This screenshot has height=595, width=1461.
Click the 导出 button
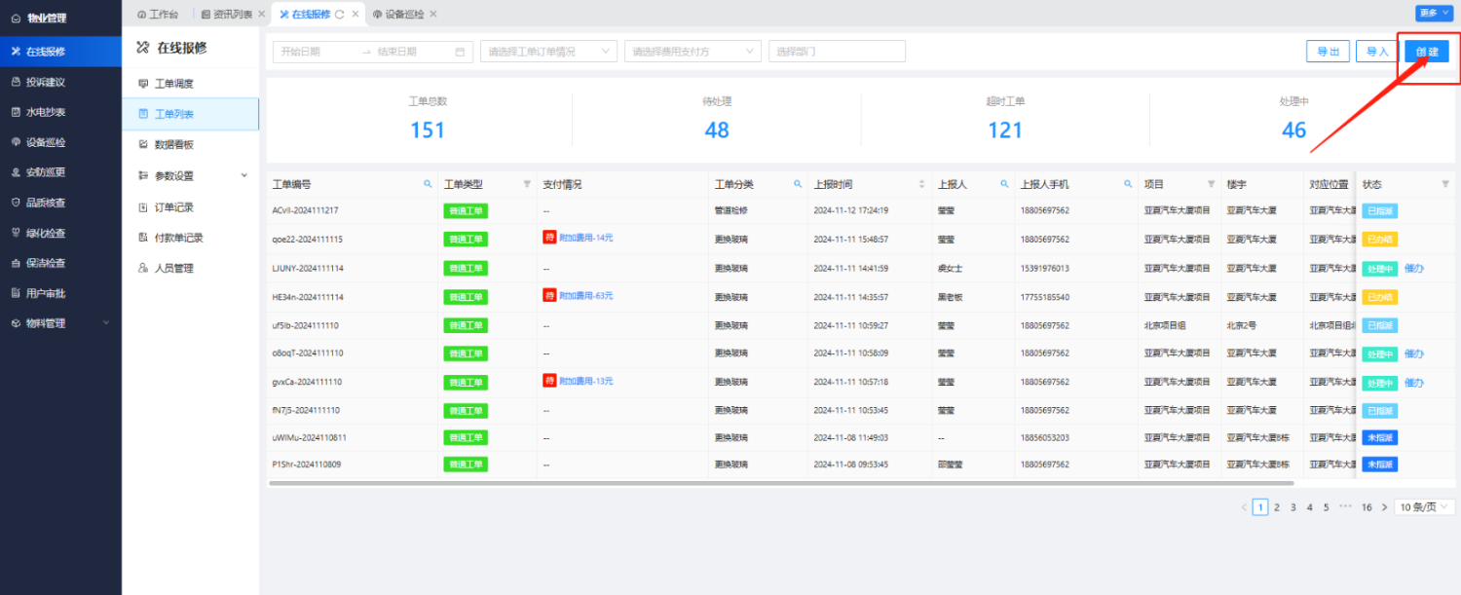click(1328, 52)
